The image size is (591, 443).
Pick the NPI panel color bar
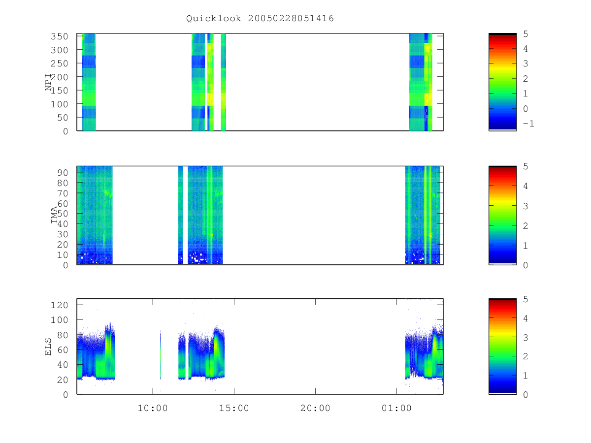(x=502, y=82)
